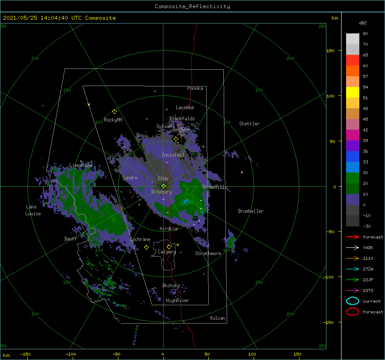The height and width of the screenshot is (360, 385).
Task: Click the Lacombe label
Action: 185,107
